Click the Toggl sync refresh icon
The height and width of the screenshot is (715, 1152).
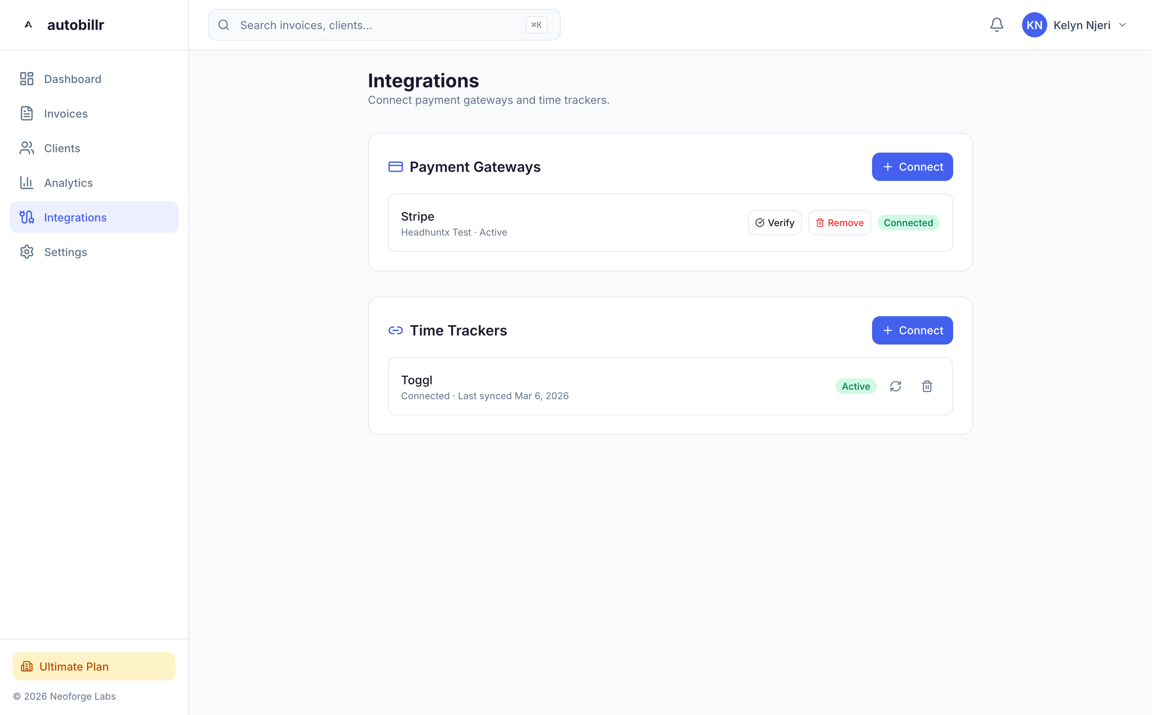point(895,386)
